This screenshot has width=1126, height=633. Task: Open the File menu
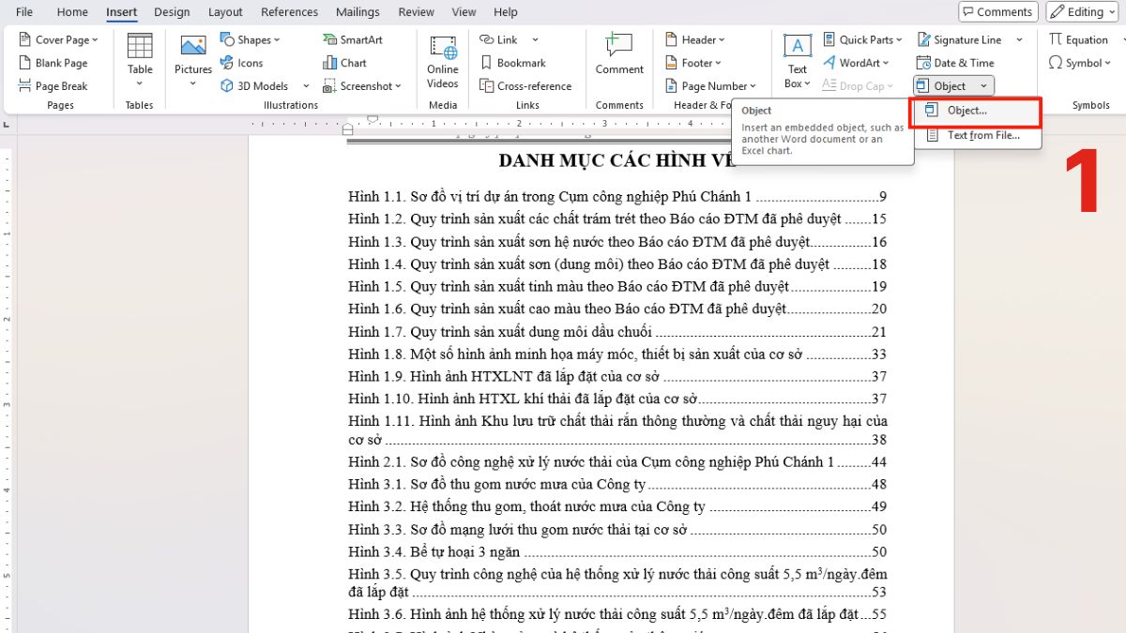click(24, 12)
